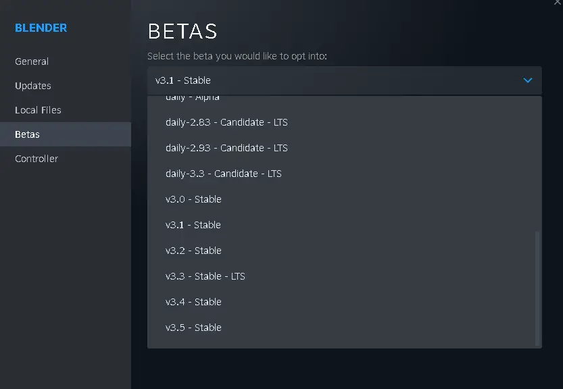
Task: Select the v3.2 Stable branch
Action: (344, 251)
